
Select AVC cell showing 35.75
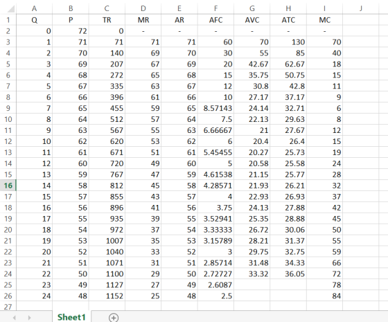click(x=252, y=75)
